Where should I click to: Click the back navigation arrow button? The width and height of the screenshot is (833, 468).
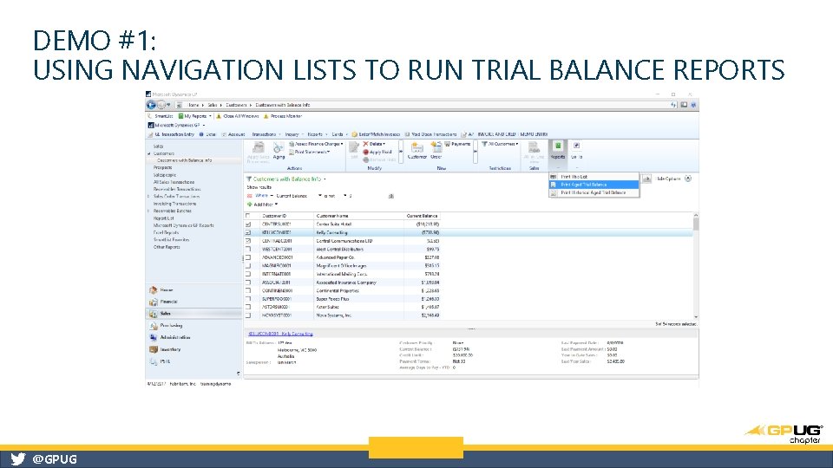151,105
